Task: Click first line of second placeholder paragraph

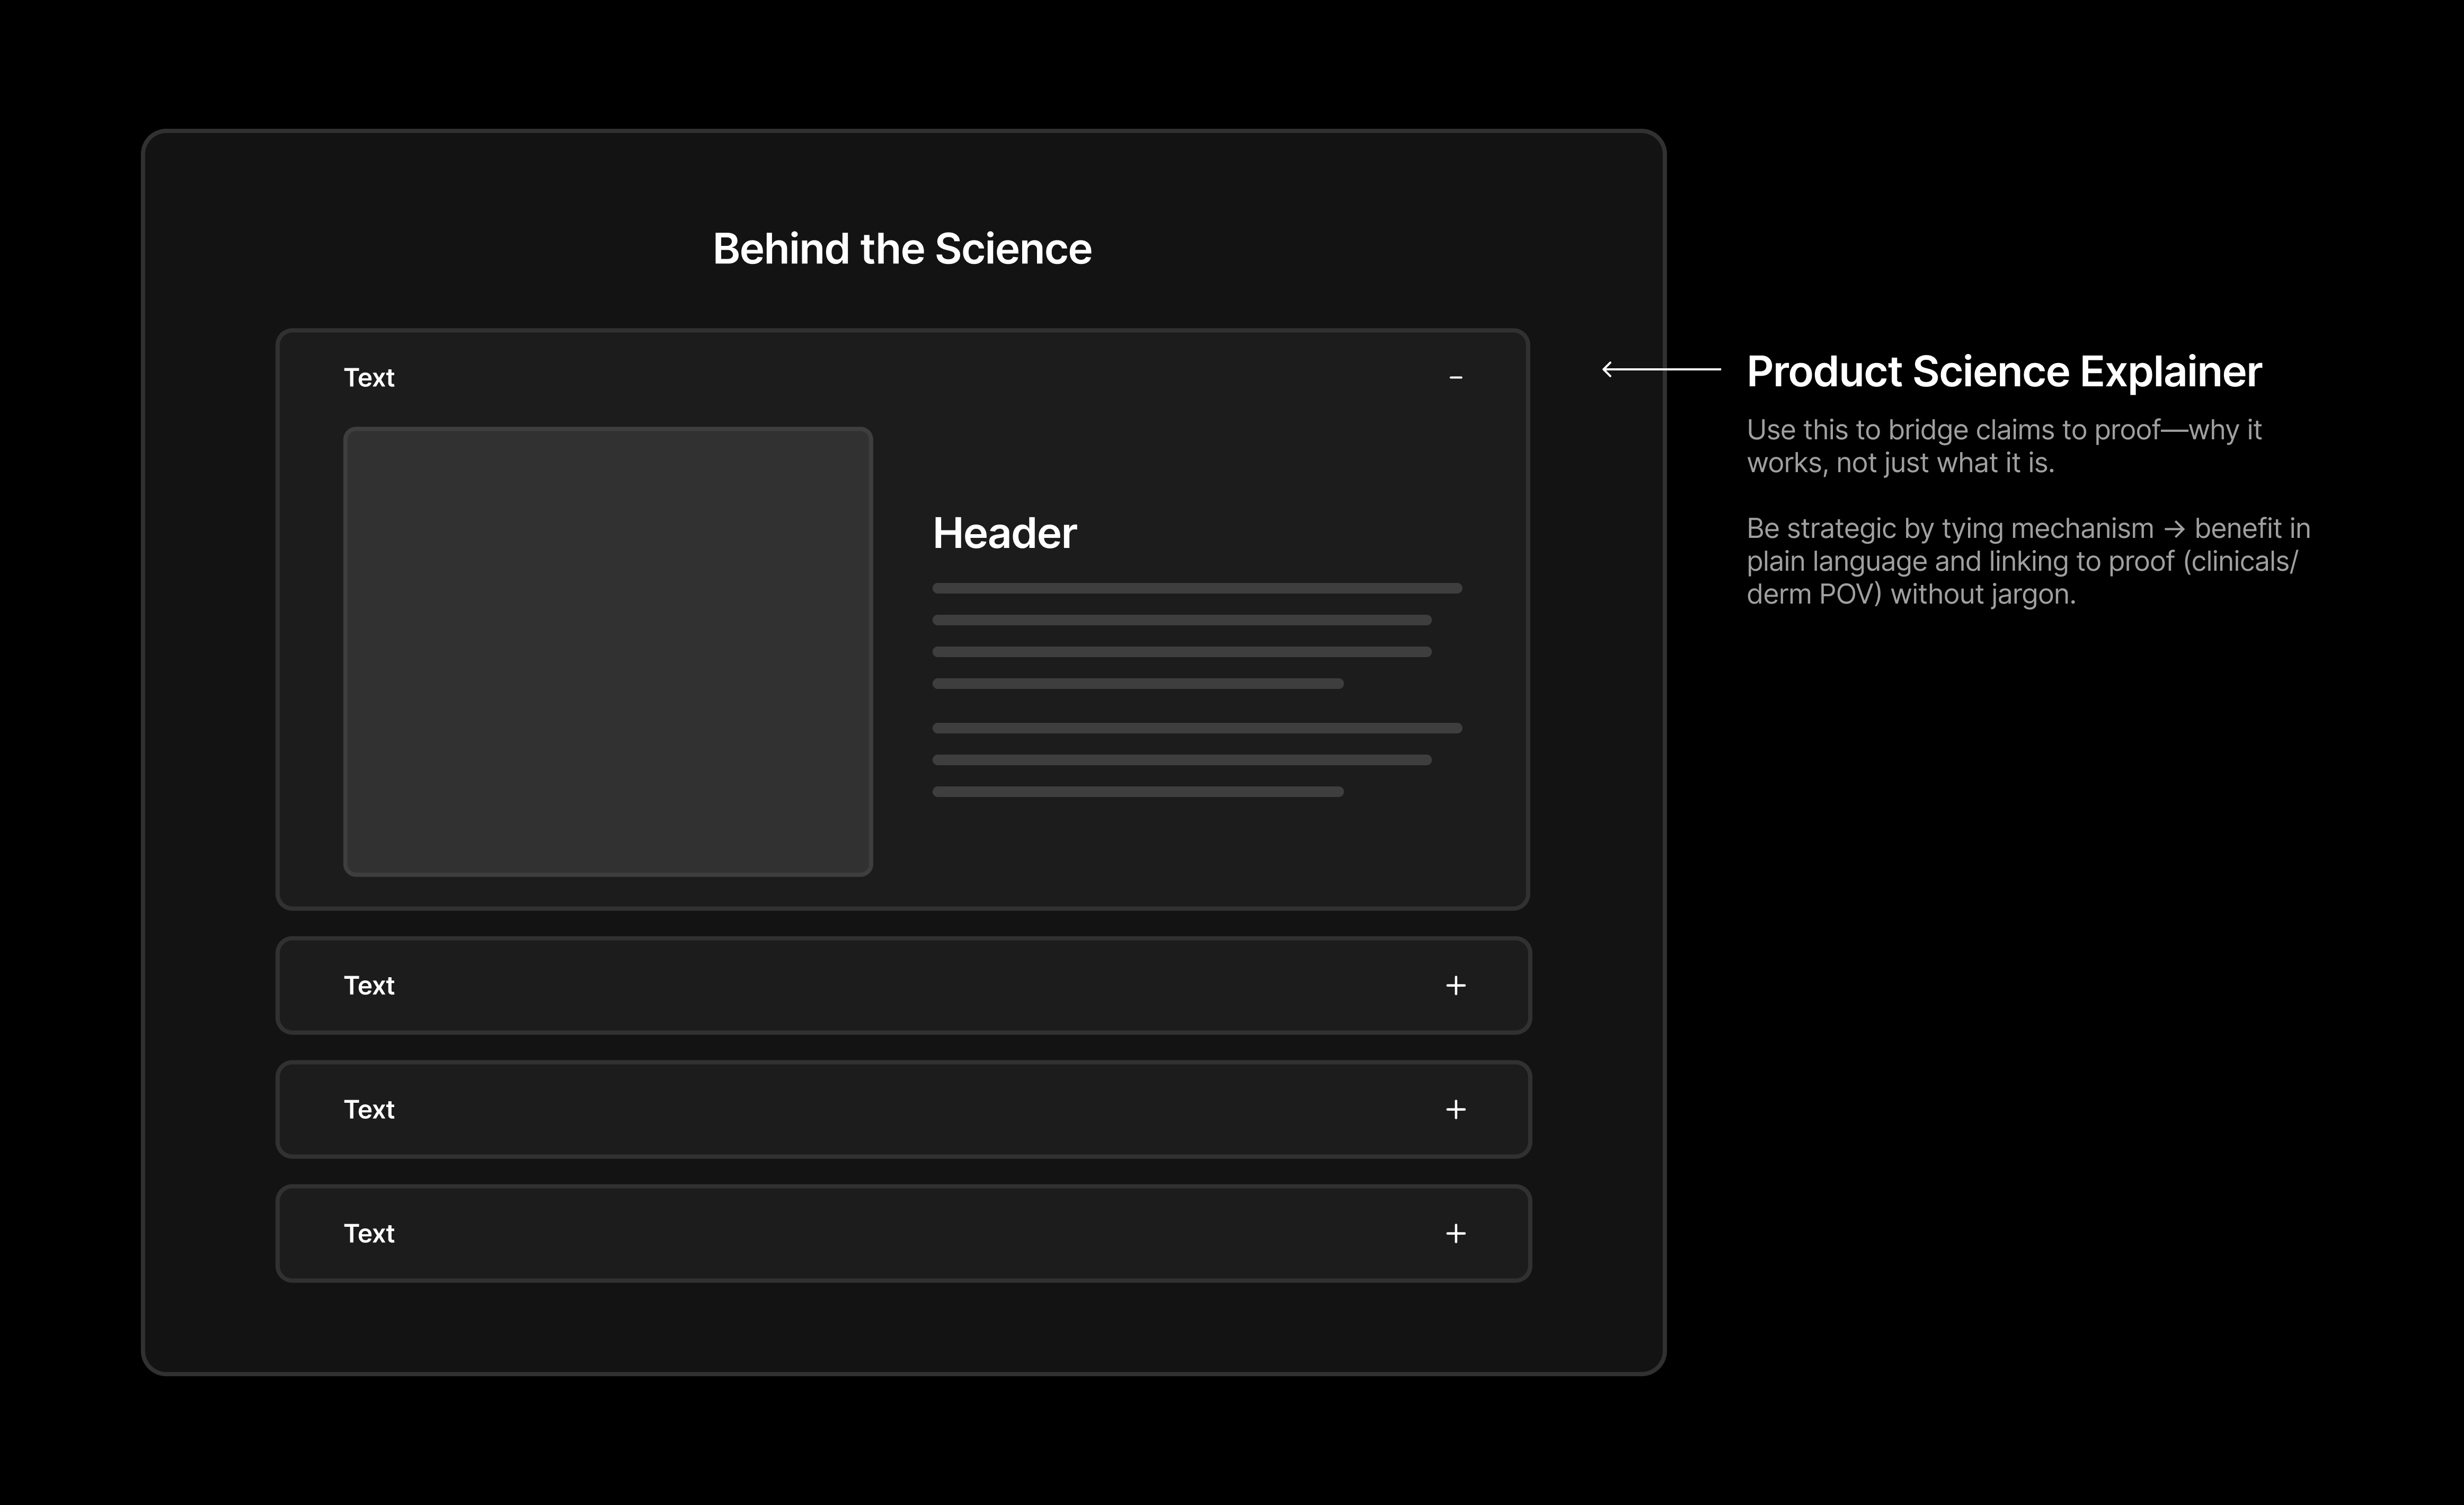Action: tap(1197, 729)
